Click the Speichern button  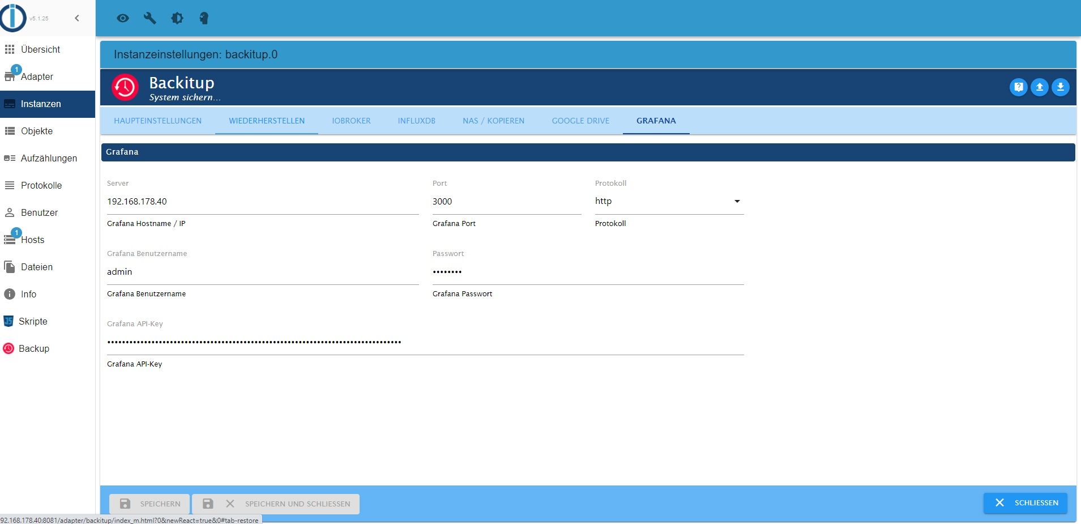pyautogui.click(x=149, y=504)
